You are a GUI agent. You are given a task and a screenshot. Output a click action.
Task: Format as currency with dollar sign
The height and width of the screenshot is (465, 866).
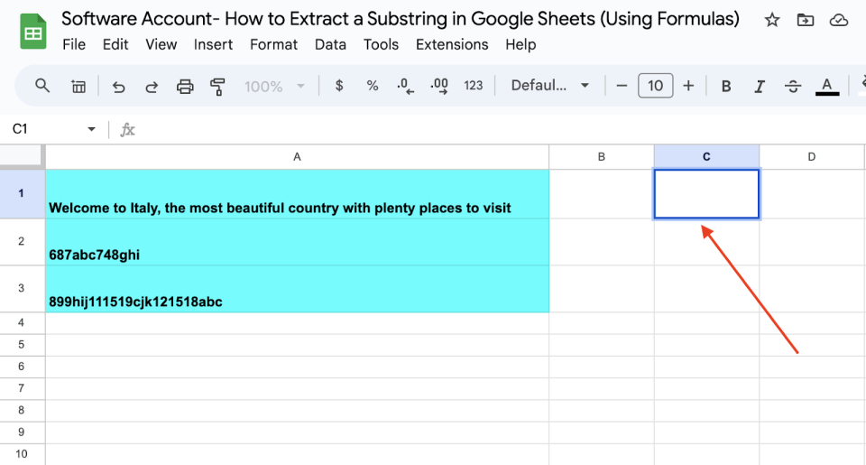click(x=339, y=86)
